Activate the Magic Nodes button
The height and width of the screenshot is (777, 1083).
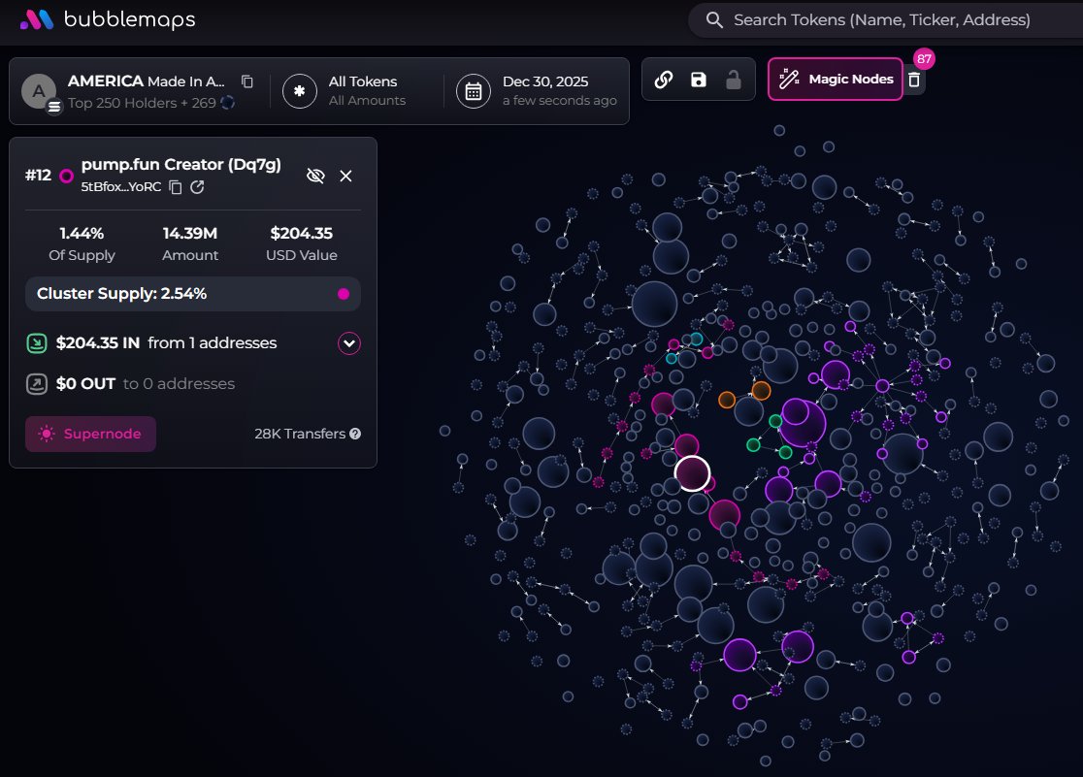tap(835, 80)
